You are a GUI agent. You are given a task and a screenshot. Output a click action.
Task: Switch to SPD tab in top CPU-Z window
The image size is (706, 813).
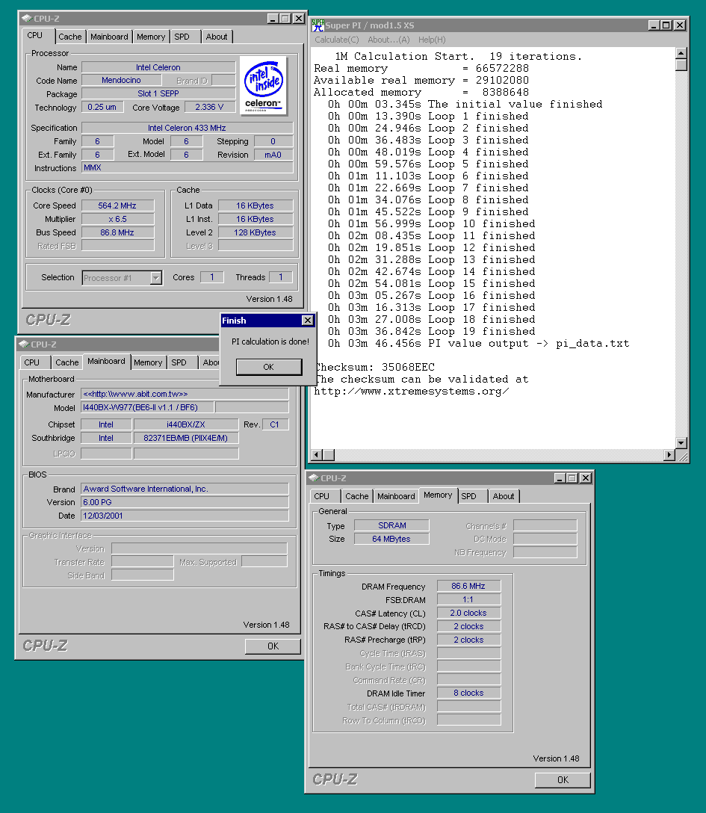point(182,37)
